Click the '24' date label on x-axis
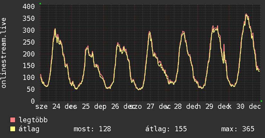 click(x=56, y=107)
